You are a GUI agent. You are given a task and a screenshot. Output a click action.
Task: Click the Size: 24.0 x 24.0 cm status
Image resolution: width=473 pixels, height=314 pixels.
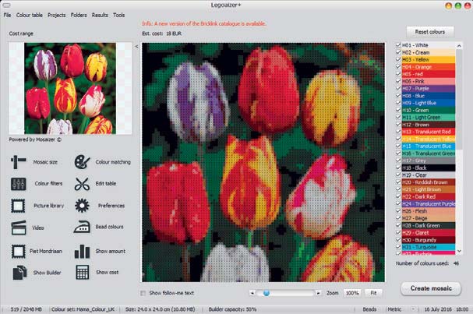pyautogui.click(x=161, y=309)
